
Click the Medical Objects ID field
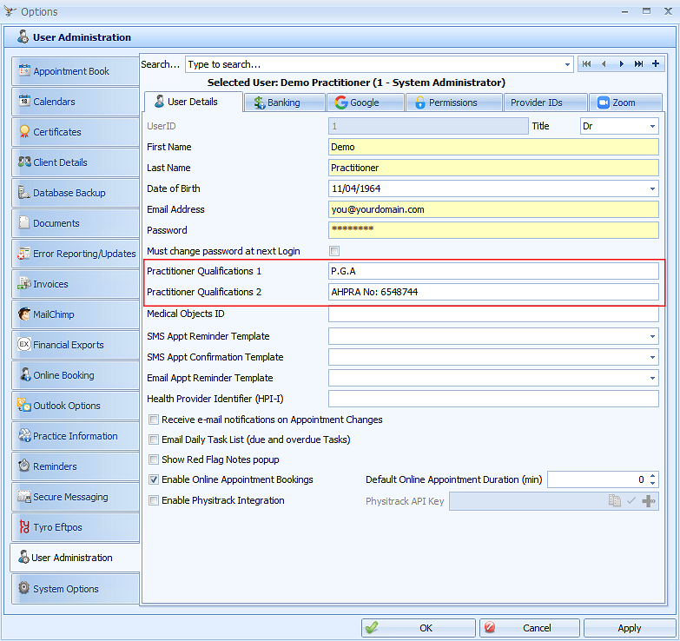[x=493, y=314]
